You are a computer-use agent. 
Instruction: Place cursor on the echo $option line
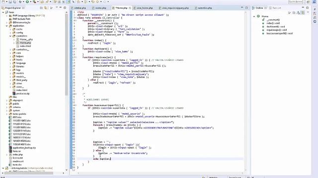(x=160, y=159)
